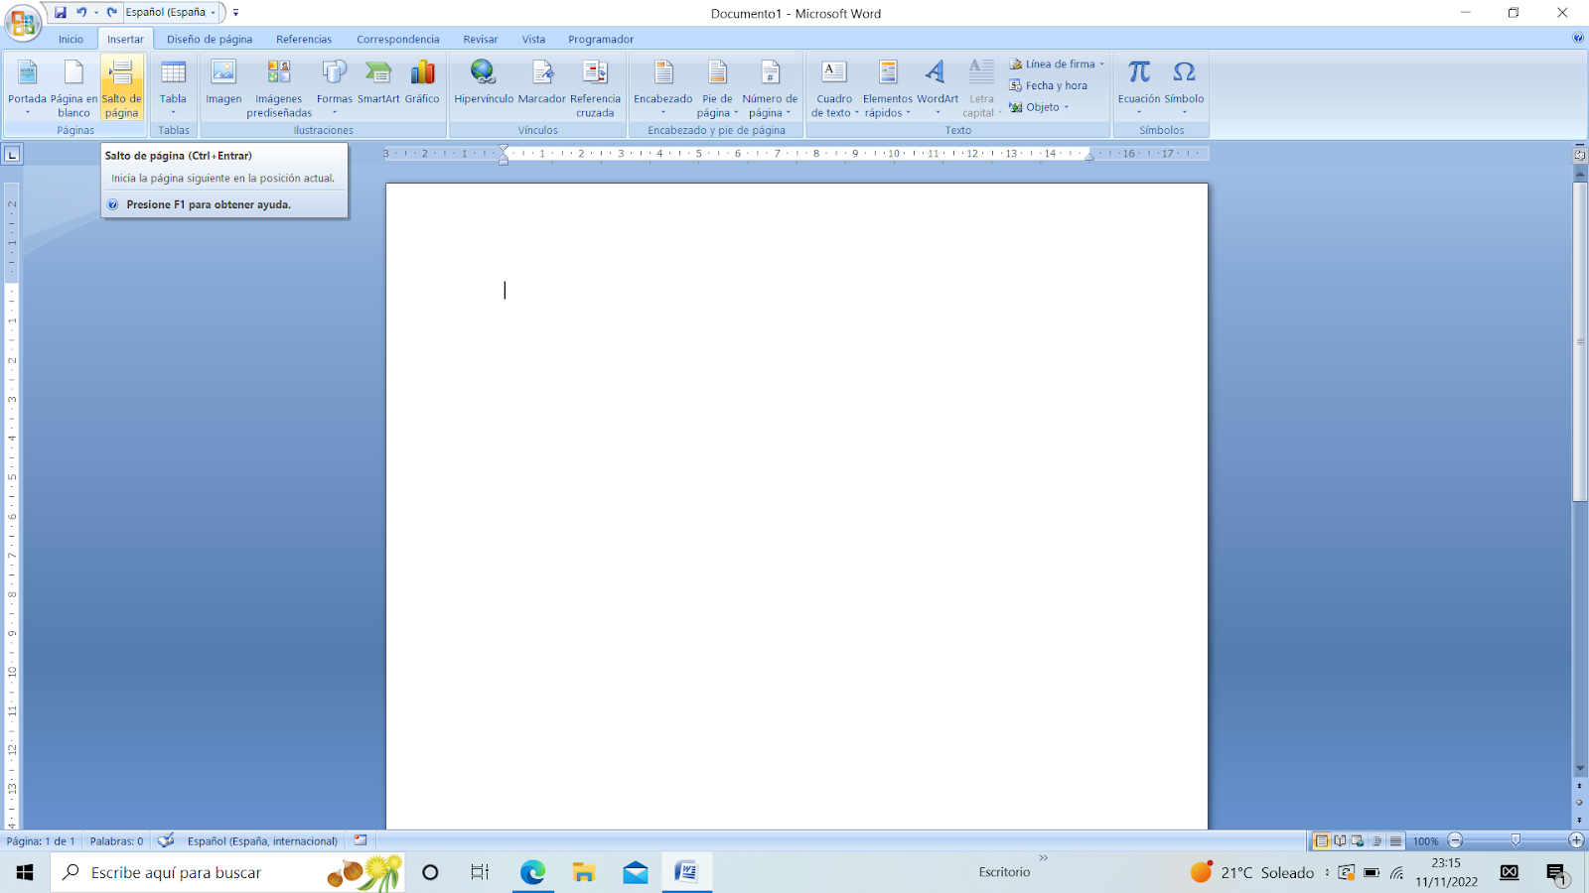
Task: Open the Programador tab
Action: [601, 40]
